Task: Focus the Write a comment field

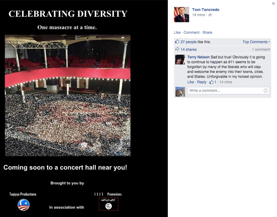Action: coord(225,91)
